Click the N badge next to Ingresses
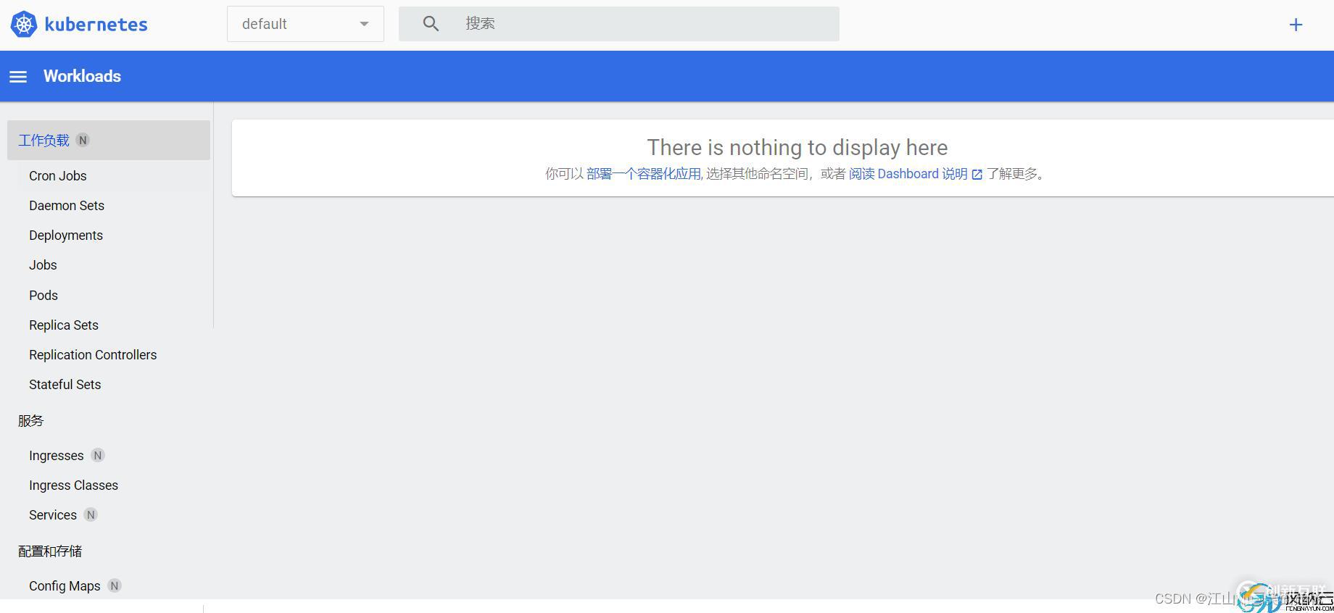 (98, 456)
